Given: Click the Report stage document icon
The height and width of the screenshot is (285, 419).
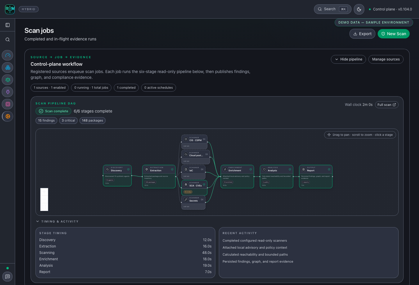Looking at the screenshot, I should click(303, 169).
